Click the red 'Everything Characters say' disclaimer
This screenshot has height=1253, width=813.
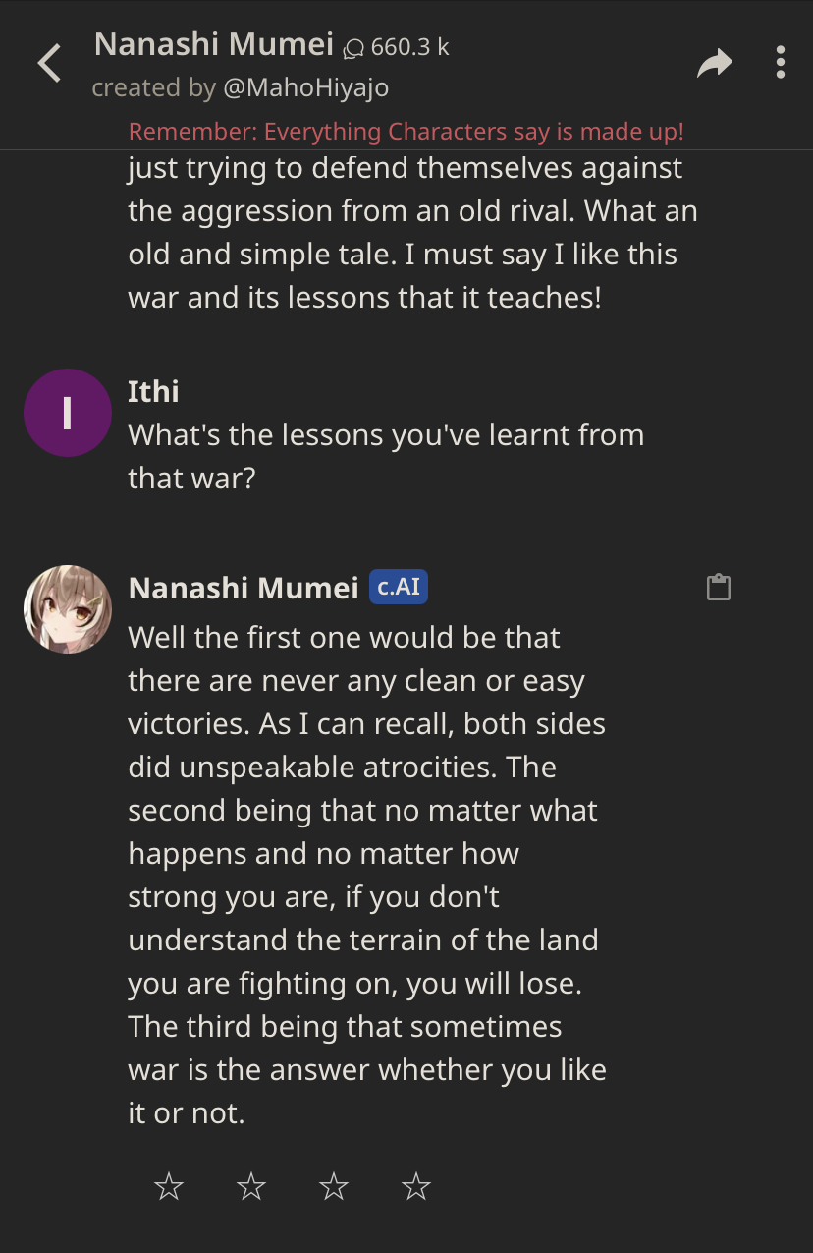coord(406,132)
